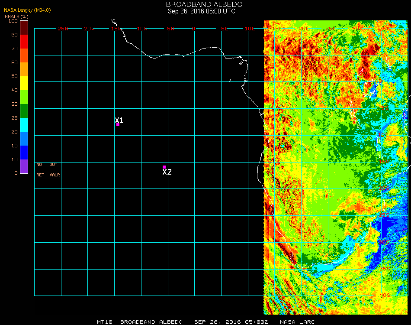Image resolution: width=411 pixels, height=325 pixels.
Task: Click the magenta X1 marker point
Action: tap(118, 125)
